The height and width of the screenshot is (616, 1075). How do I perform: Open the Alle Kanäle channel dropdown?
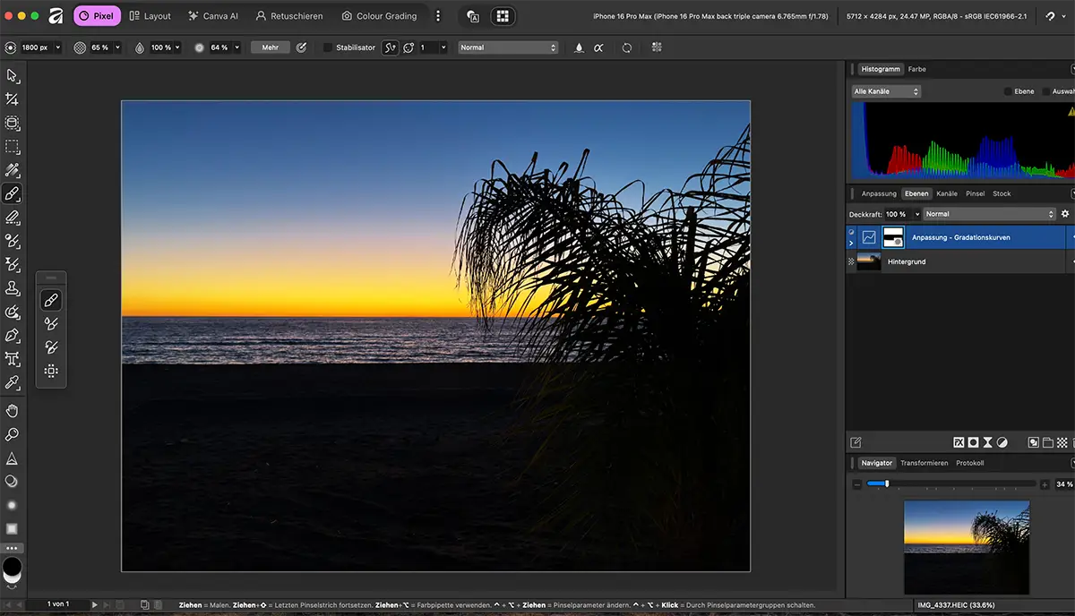(885, 91)
